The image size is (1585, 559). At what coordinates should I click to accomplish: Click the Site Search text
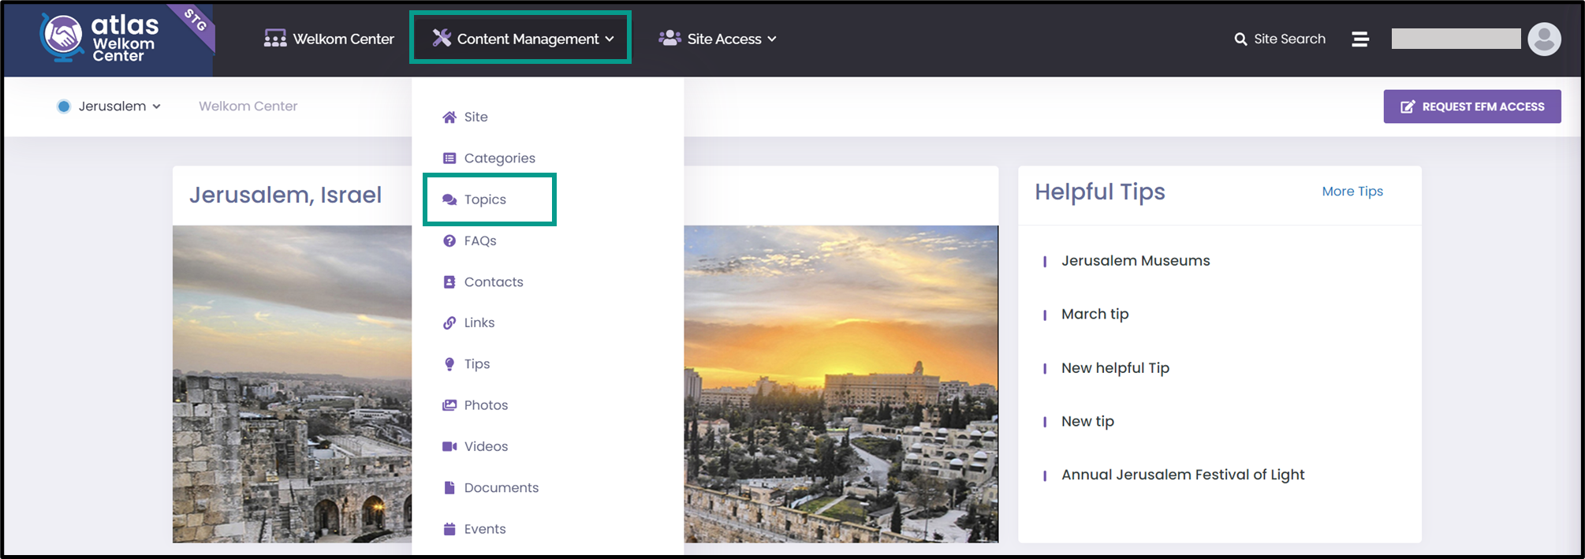click(1289, 39)
